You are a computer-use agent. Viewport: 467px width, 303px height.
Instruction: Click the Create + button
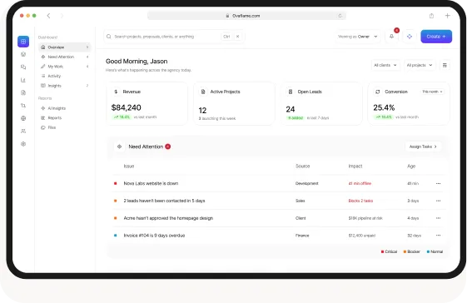point(436,37)
